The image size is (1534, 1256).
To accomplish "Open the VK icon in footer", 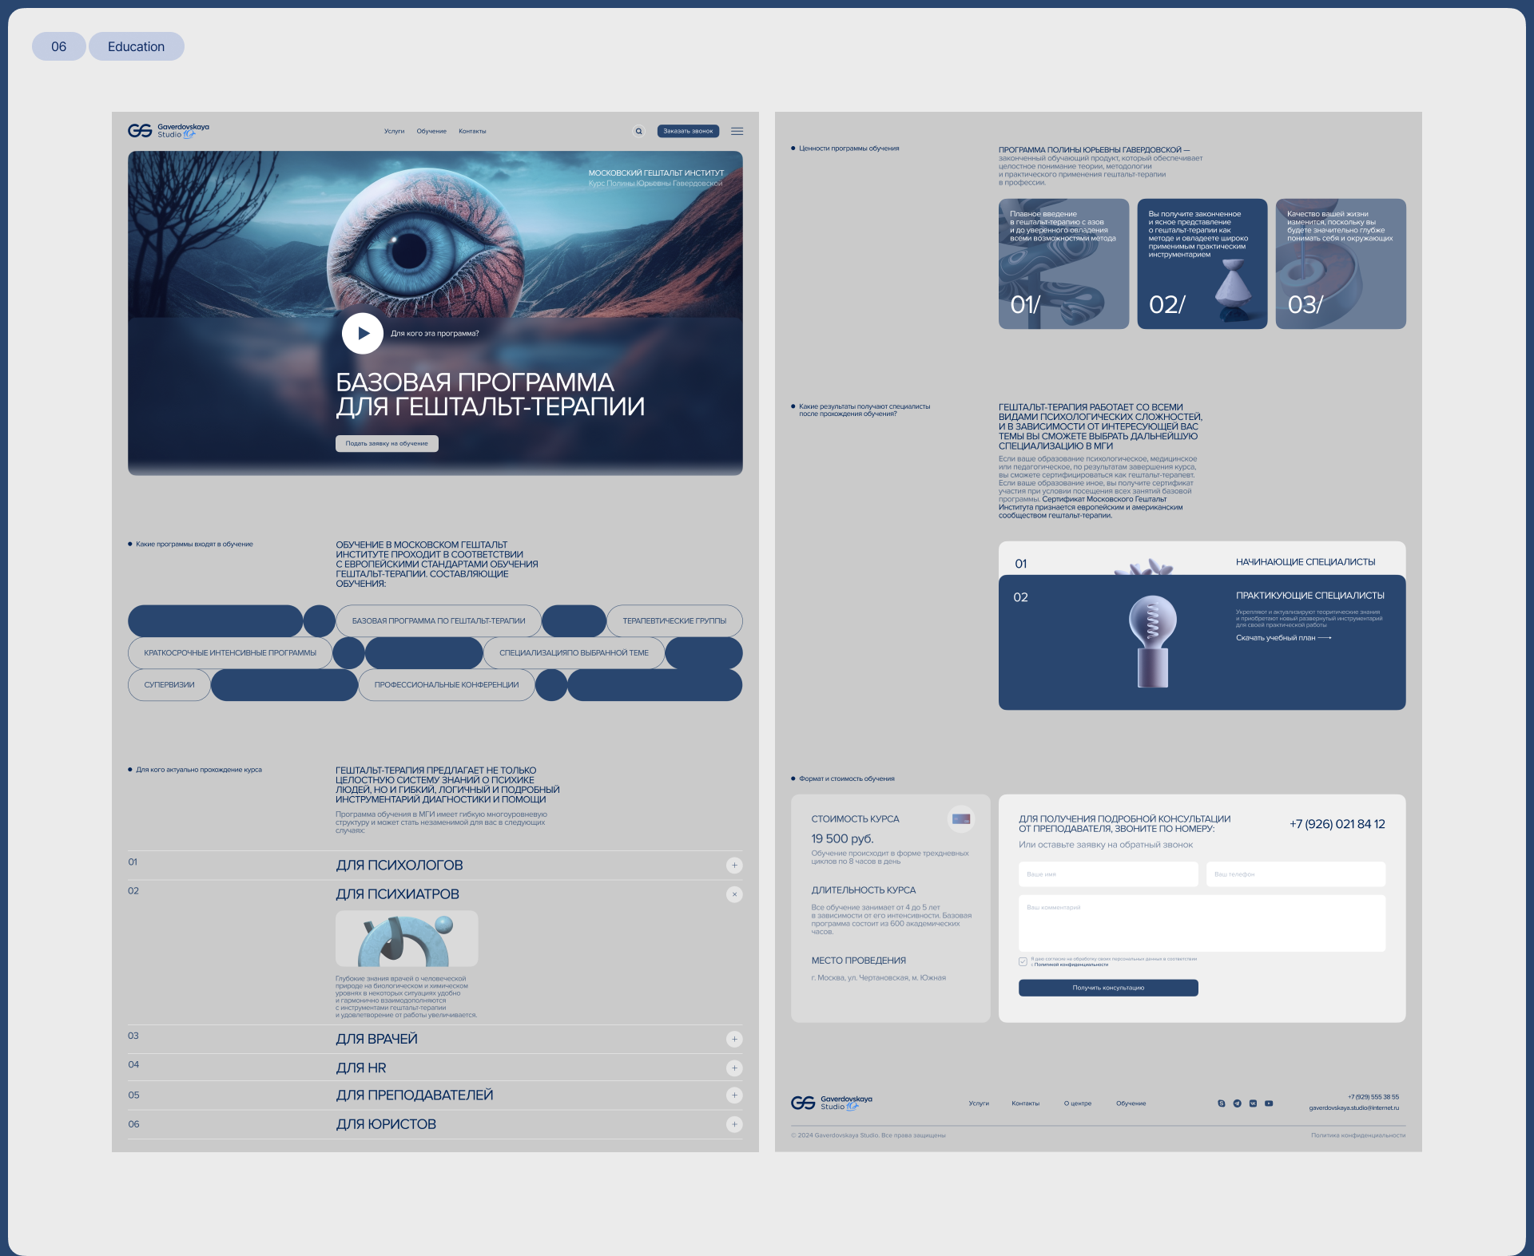I will tap(1253, 1103).
